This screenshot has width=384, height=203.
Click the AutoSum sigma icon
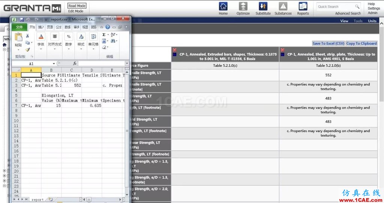point(104,35)
